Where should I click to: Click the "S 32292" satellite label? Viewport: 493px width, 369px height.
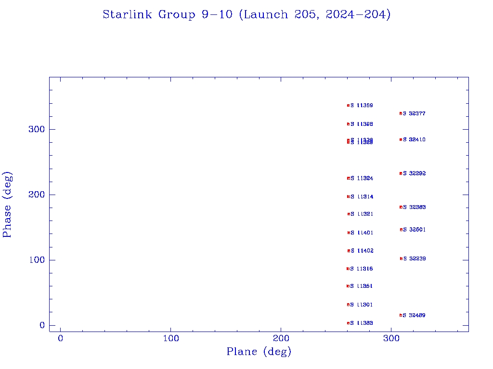click(x=415, y=173)
